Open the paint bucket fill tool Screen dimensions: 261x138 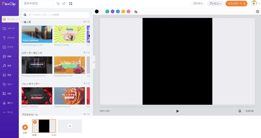click(136, 11)
